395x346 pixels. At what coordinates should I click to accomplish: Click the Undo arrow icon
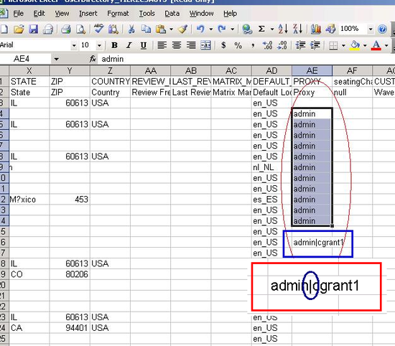point(201,29)
